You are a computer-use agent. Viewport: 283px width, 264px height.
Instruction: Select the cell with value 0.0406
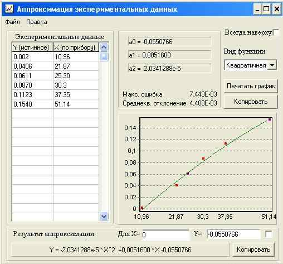[32, 66]
